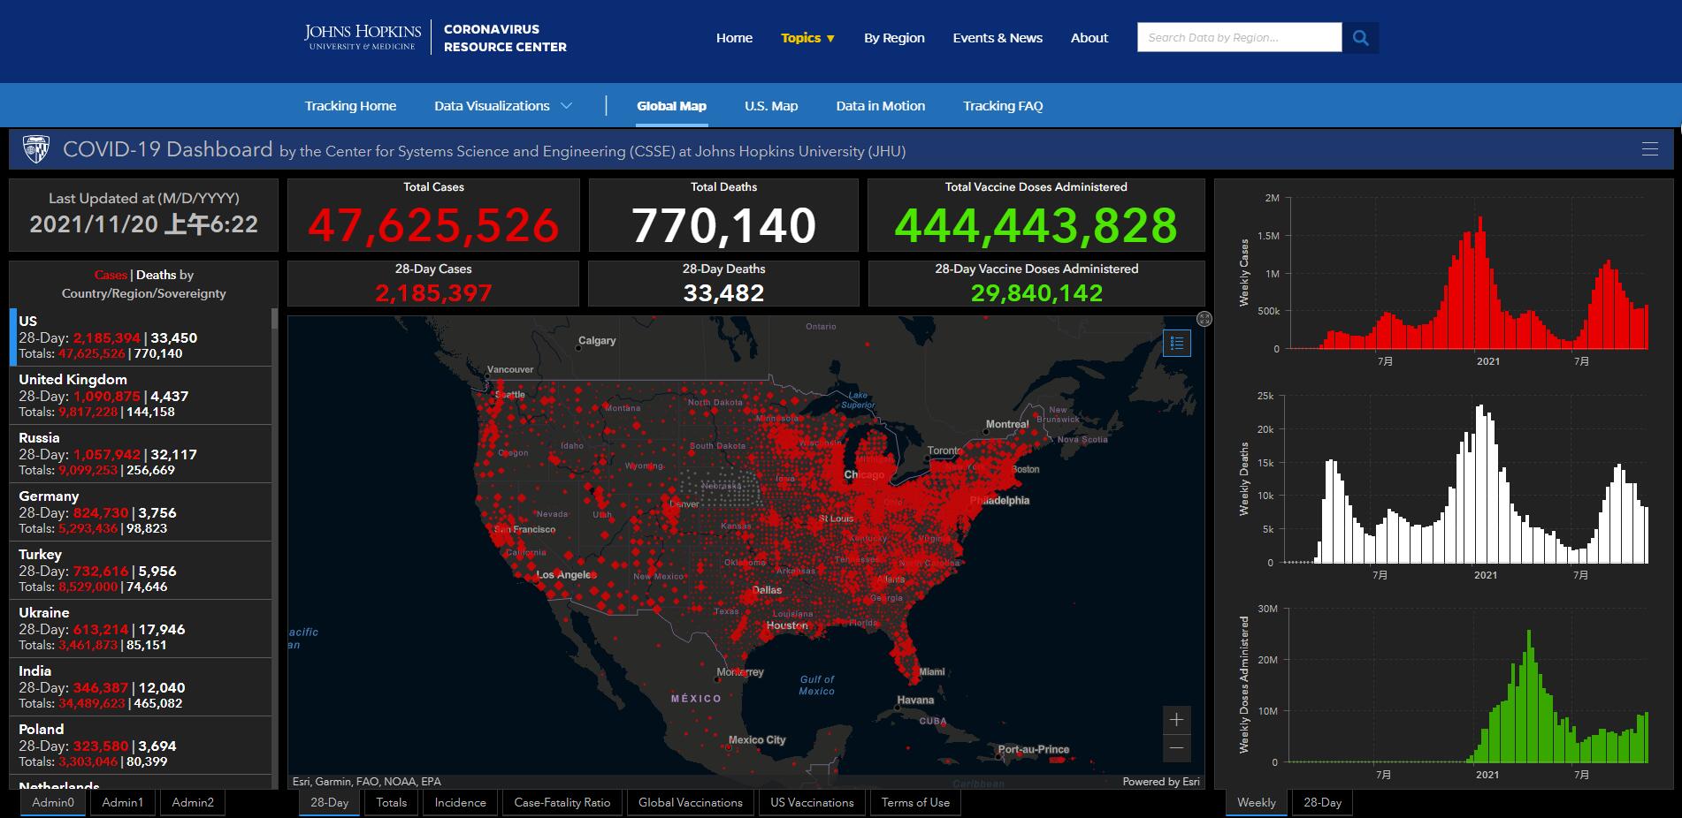Screen dimensions: 1682x818
Task: Switch country list to Deaths
Action: pyautogui.click(x=157, y=275)
